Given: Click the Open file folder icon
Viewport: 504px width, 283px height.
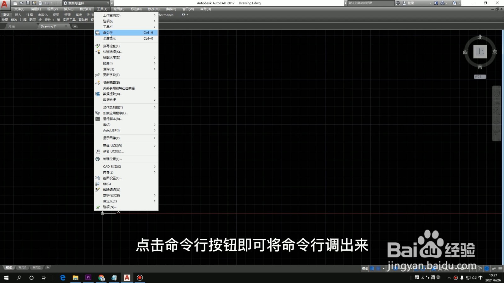Looking at the screenshot, I should pyautogui.click(x=21, y=3).
